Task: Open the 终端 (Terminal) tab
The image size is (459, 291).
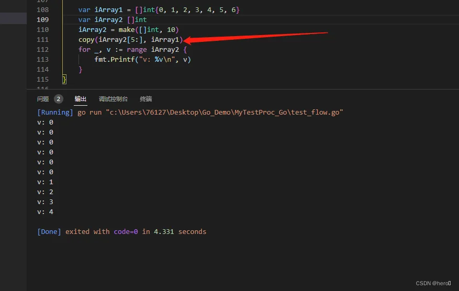Action: click(x=146, y=99)
